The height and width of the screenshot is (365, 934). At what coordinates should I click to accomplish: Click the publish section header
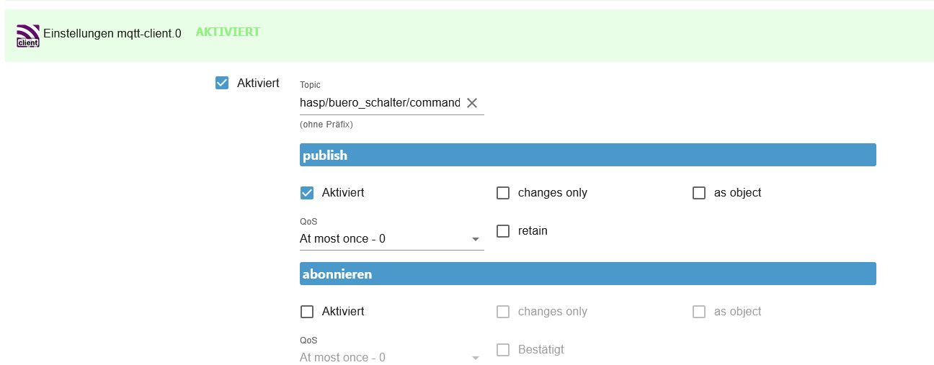pyautogui.click(x=587, y=155)
